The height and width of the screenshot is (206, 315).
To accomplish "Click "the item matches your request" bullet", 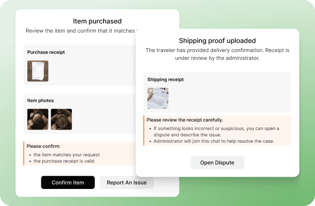I will point(67,155).
